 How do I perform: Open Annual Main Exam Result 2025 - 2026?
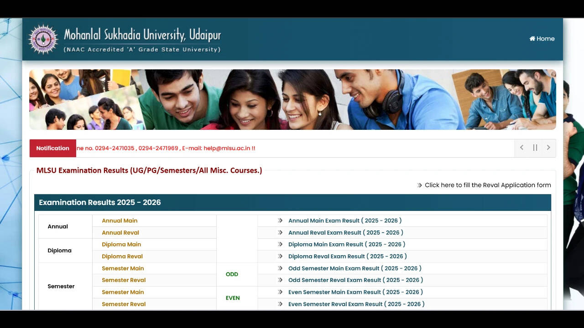point(345,220)
